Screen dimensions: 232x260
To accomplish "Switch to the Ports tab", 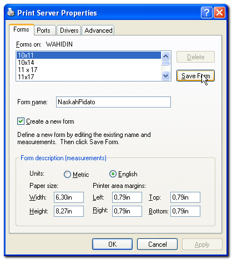I will [x=45, y=30].
